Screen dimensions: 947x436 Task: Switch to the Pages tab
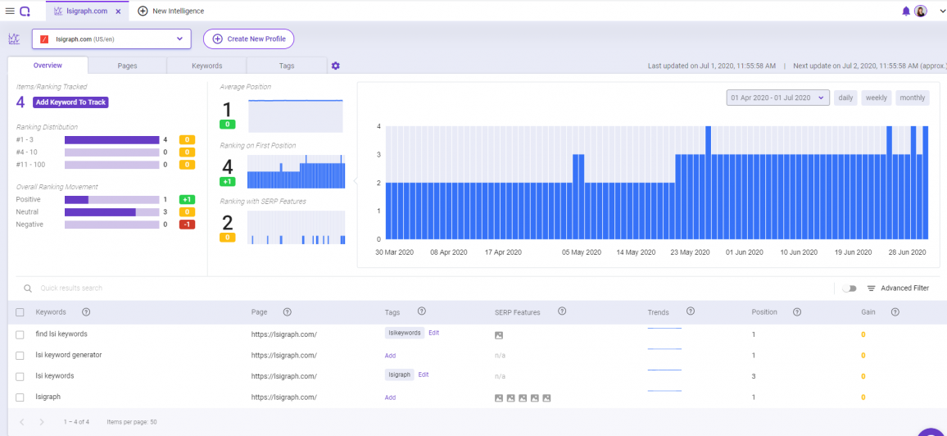pyautogui.click(x=127, y=66)
